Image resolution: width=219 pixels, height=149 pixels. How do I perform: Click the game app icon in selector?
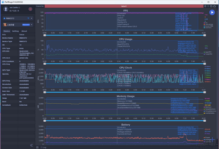5,25
